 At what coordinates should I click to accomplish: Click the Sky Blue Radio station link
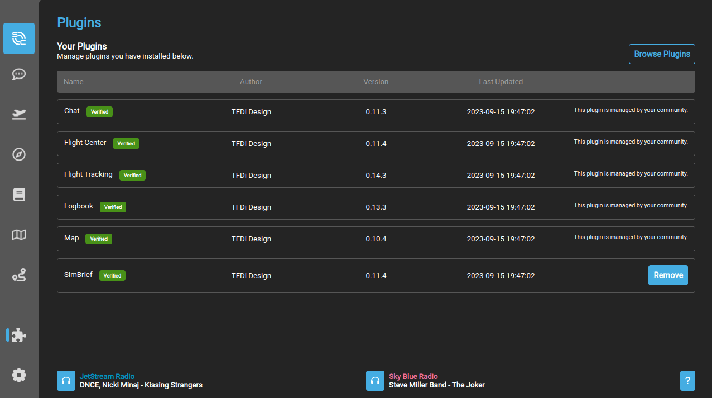point(413,377)
